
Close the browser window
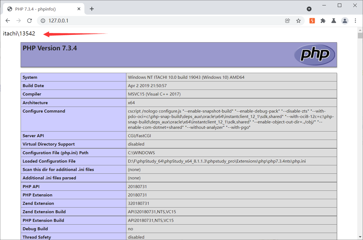pyautogui.click(x=355, y=5)
